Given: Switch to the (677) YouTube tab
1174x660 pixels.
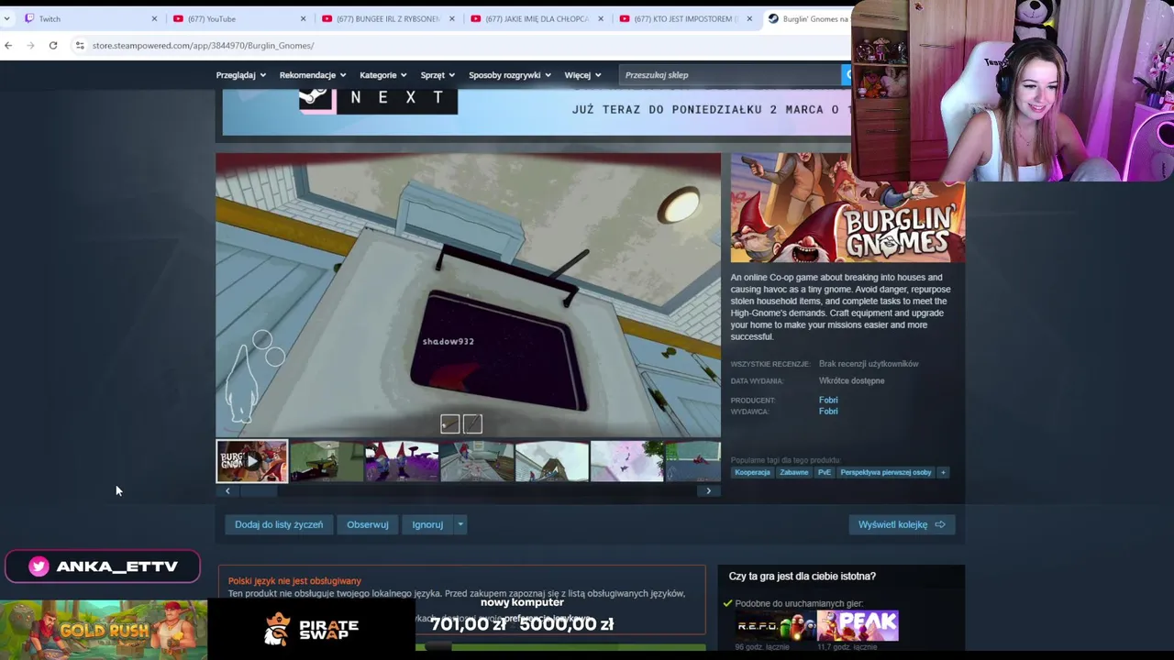Looking at the screenshot, I should click(237, 18).
